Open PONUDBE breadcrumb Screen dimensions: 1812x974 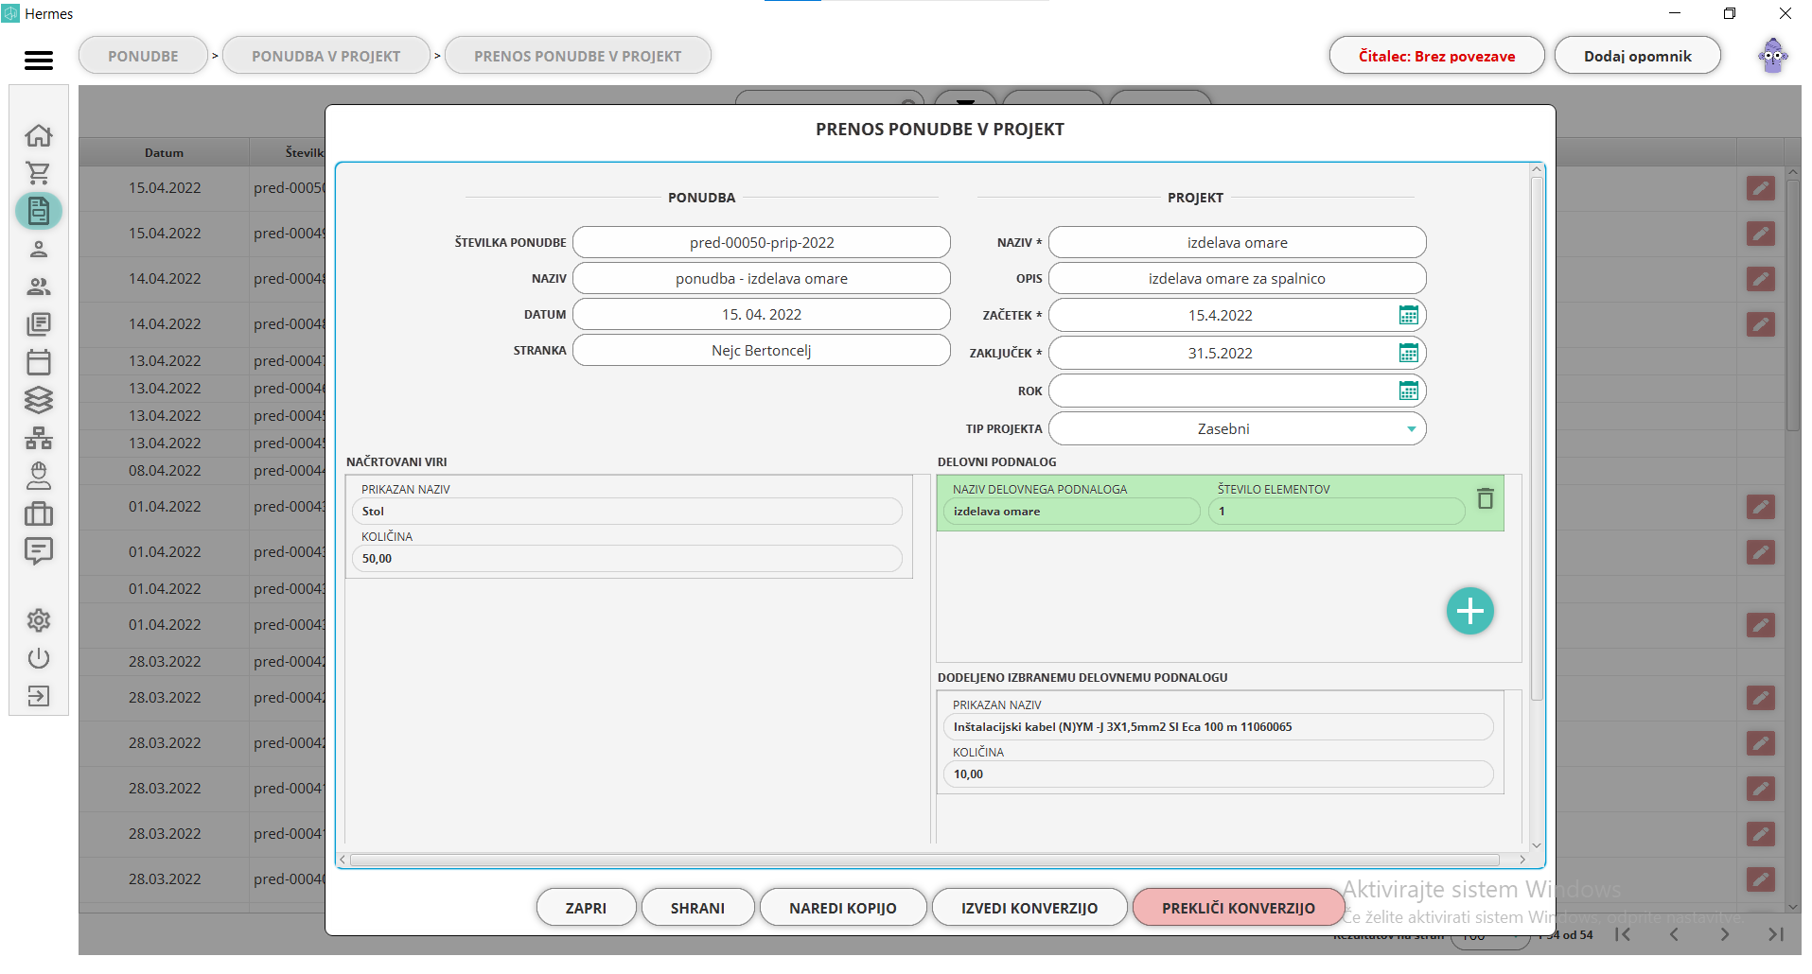click(x=143, y=56)
